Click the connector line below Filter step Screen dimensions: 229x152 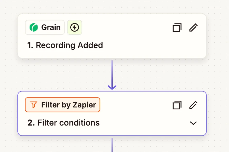[112, 144]
